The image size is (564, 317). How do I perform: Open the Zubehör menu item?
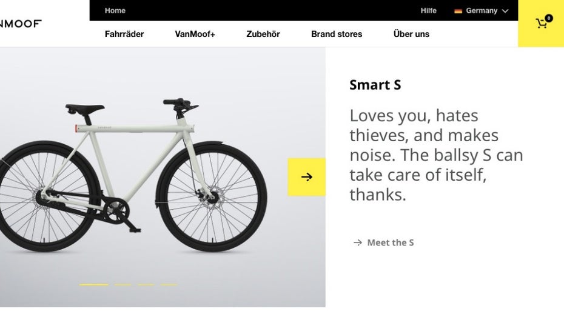pos(263,34)
